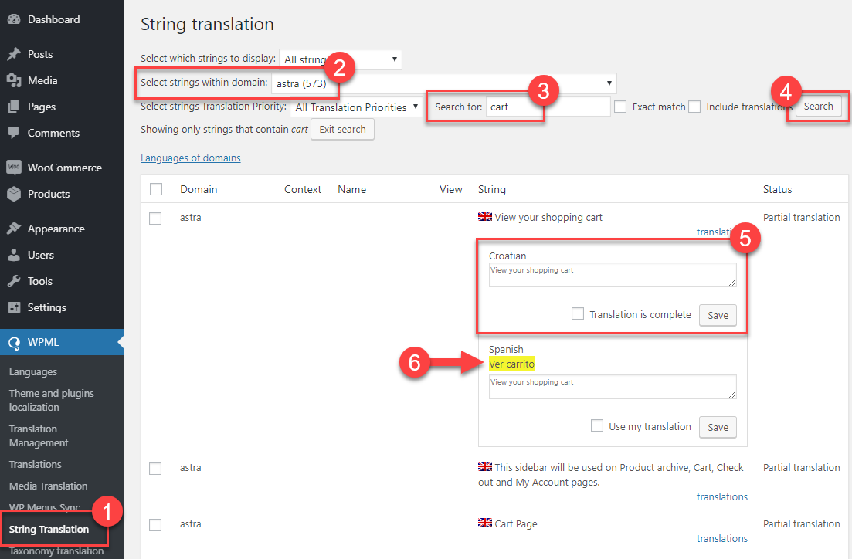The width and height of the screenshot is (852, 559).
Task: Open translations link for Cart Page
Action: 722,538
